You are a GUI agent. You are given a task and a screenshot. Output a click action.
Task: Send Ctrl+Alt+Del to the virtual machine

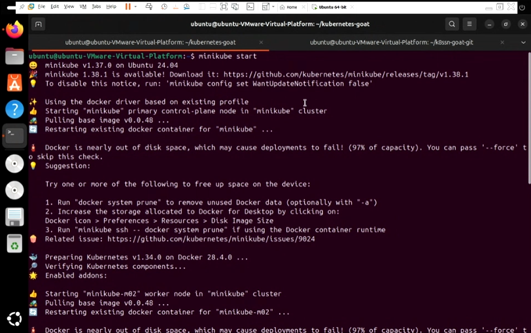pos(148,7)
